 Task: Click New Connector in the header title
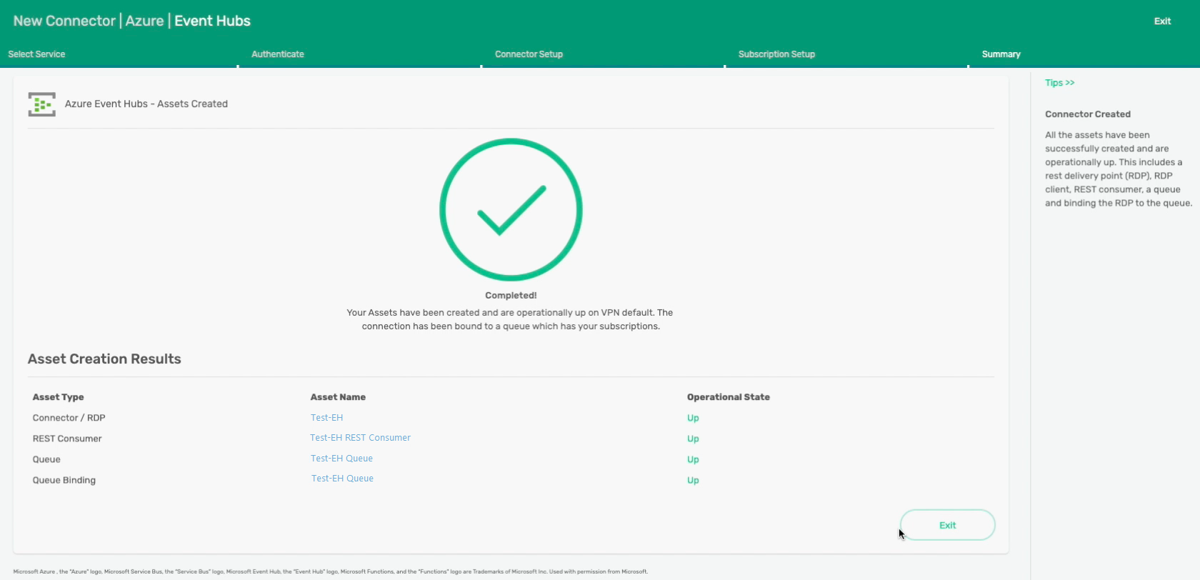coord(64,21)
